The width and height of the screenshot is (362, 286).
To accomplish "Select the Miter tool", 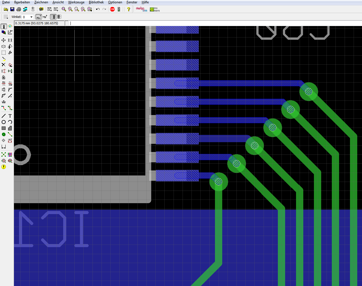I will (x=10, y=90).
